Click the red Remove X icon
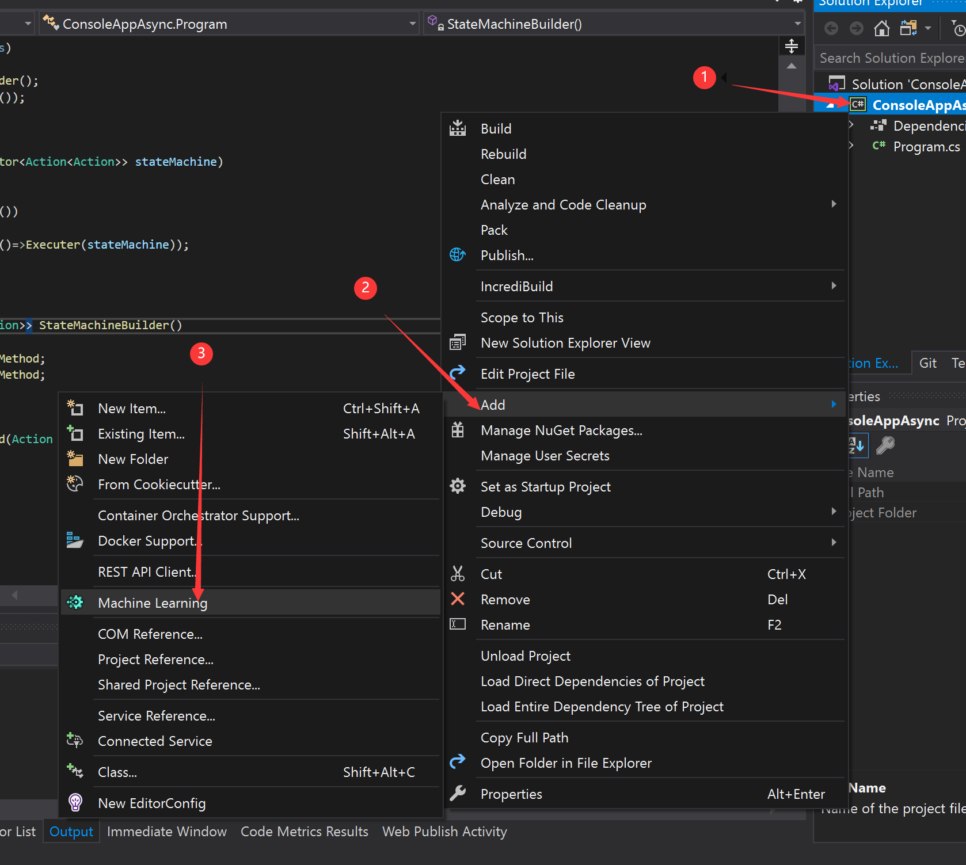966x865 pixels. click(458, 599)
